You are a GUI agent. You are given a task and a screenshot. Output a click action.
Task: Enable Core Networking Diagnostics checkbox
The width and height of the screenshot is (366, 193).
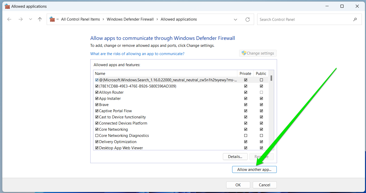pyautogui.click(x=97, y=136)
